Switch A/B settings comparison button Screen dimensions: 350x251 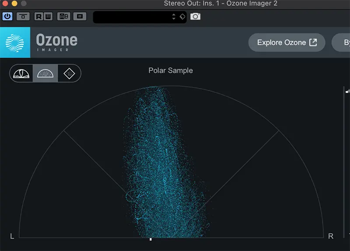click(x=64, y=17)
